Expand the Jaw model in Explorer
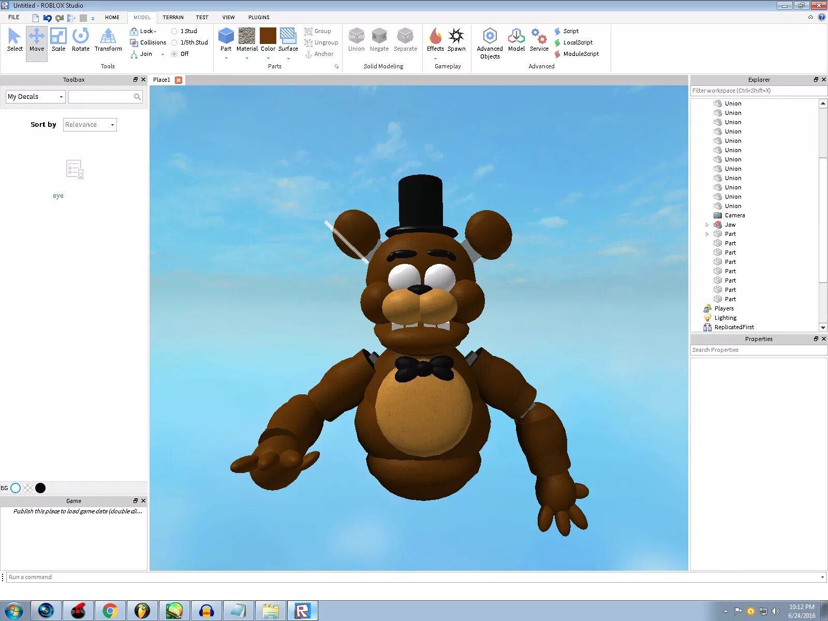Image resolution: width=828 pixels, height=621 pixels. tap(707, 225)
